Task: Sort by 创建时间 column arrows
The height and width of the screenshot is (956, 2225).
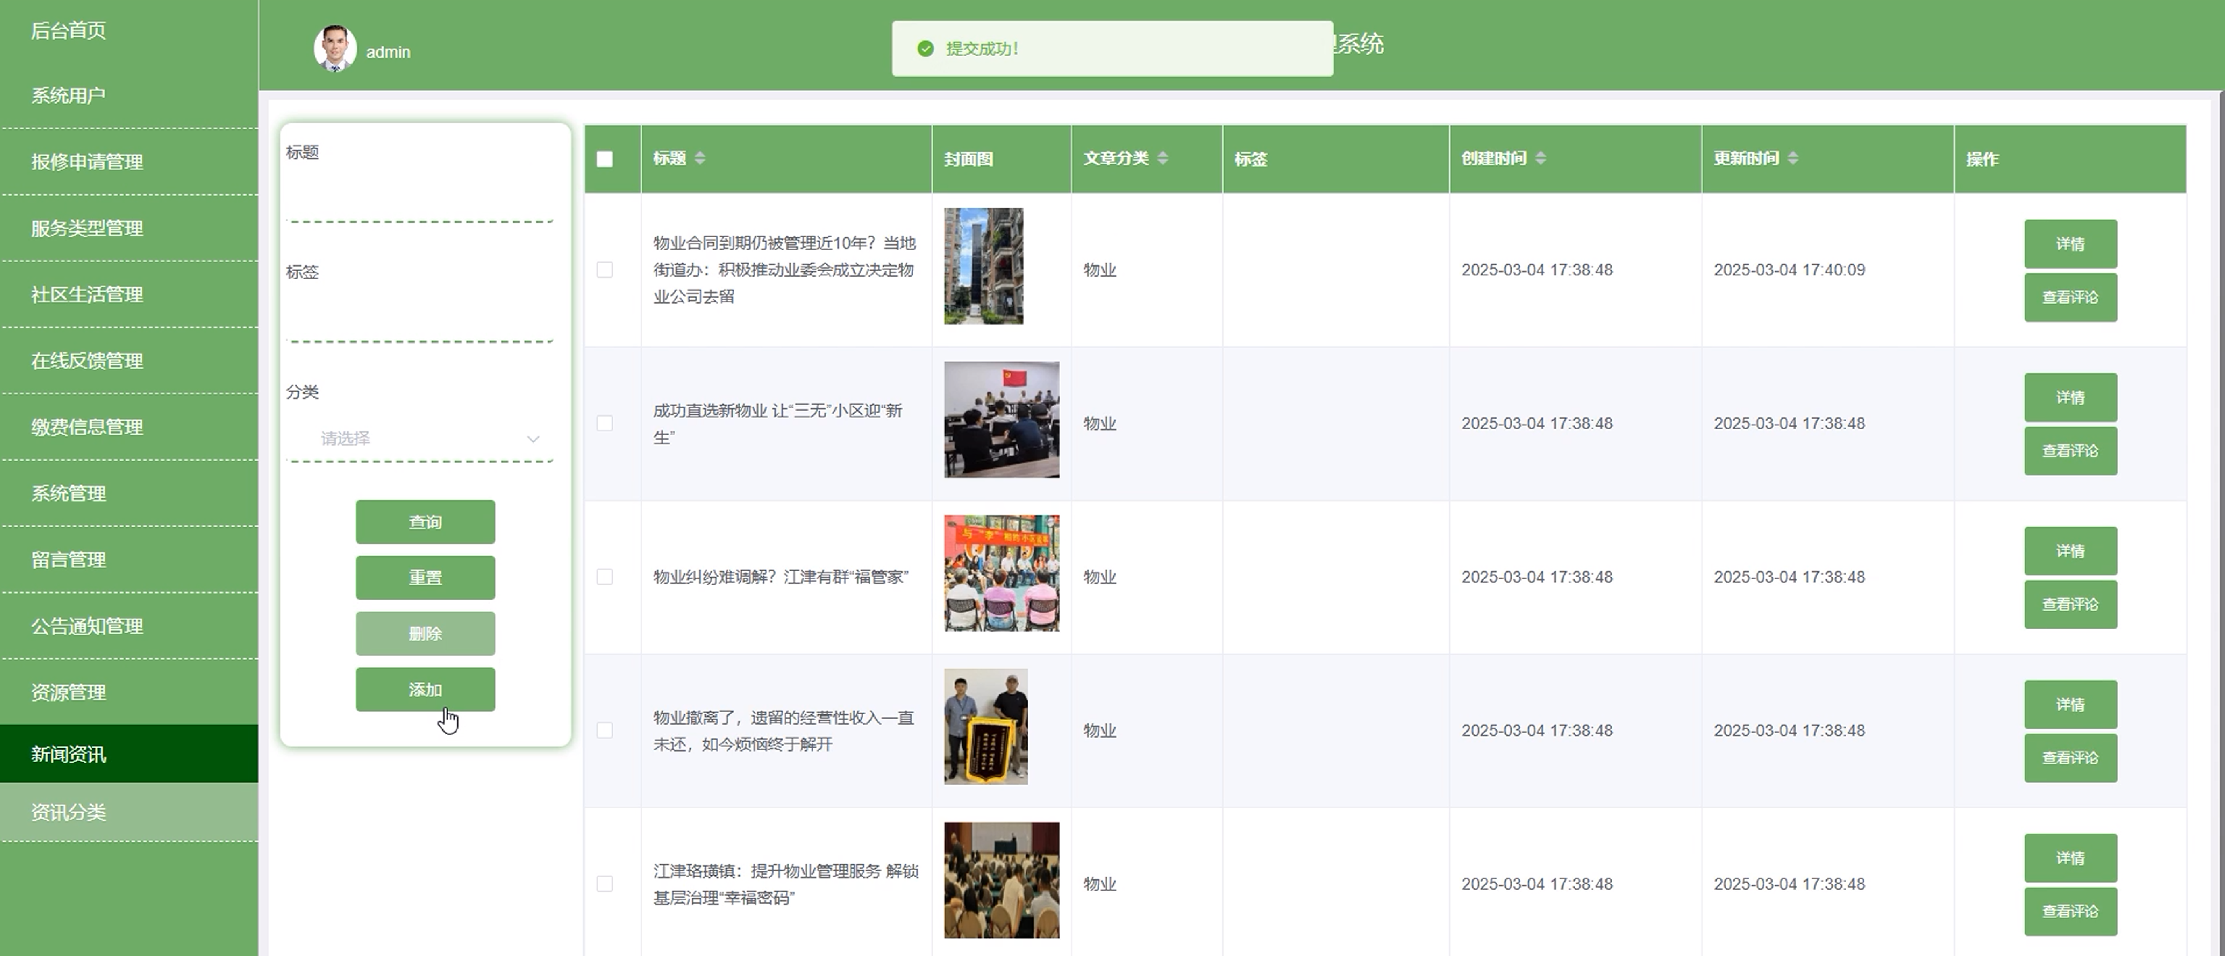Action: (x=1541, y=158)
